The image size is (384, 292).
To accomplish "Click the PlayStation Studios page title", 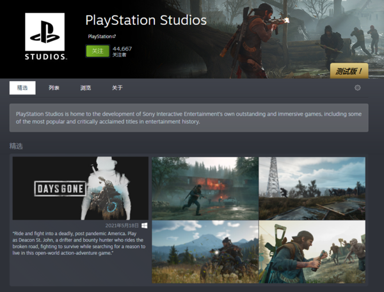I will tap(146, 20).
